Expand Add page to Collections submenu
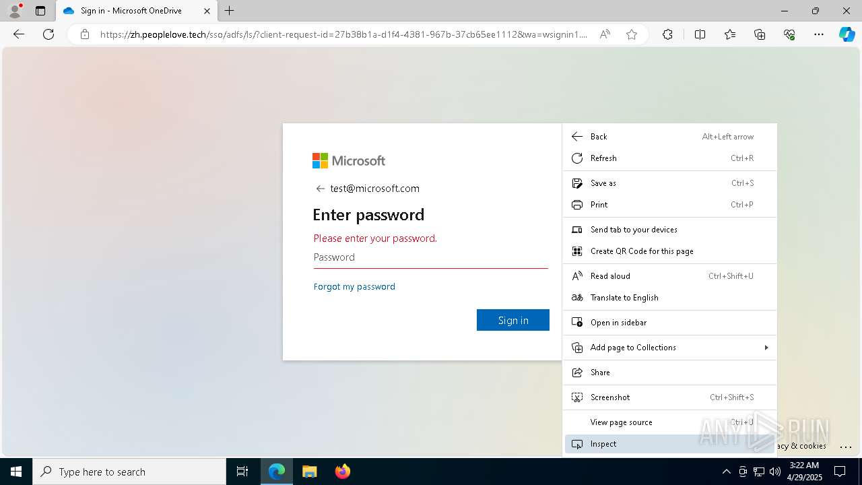The width and height of the screenshot is (862, 485). coord(669,347)
